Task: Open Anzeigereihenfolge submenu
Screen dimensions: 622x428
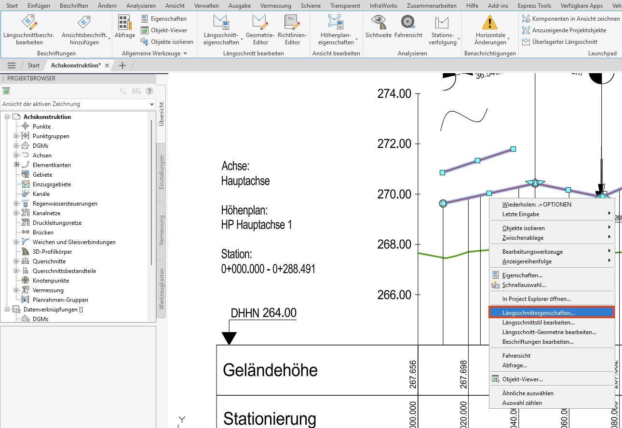Action: [552, 261]
